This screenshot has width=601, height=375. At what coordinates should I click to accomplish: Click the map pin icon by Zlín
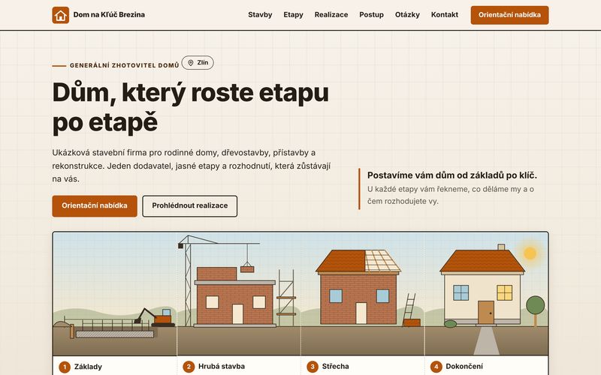click(x=191, y=63)
